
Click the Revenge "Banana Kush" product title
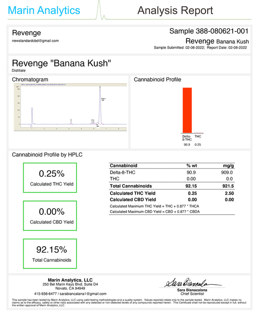point(62,63)
